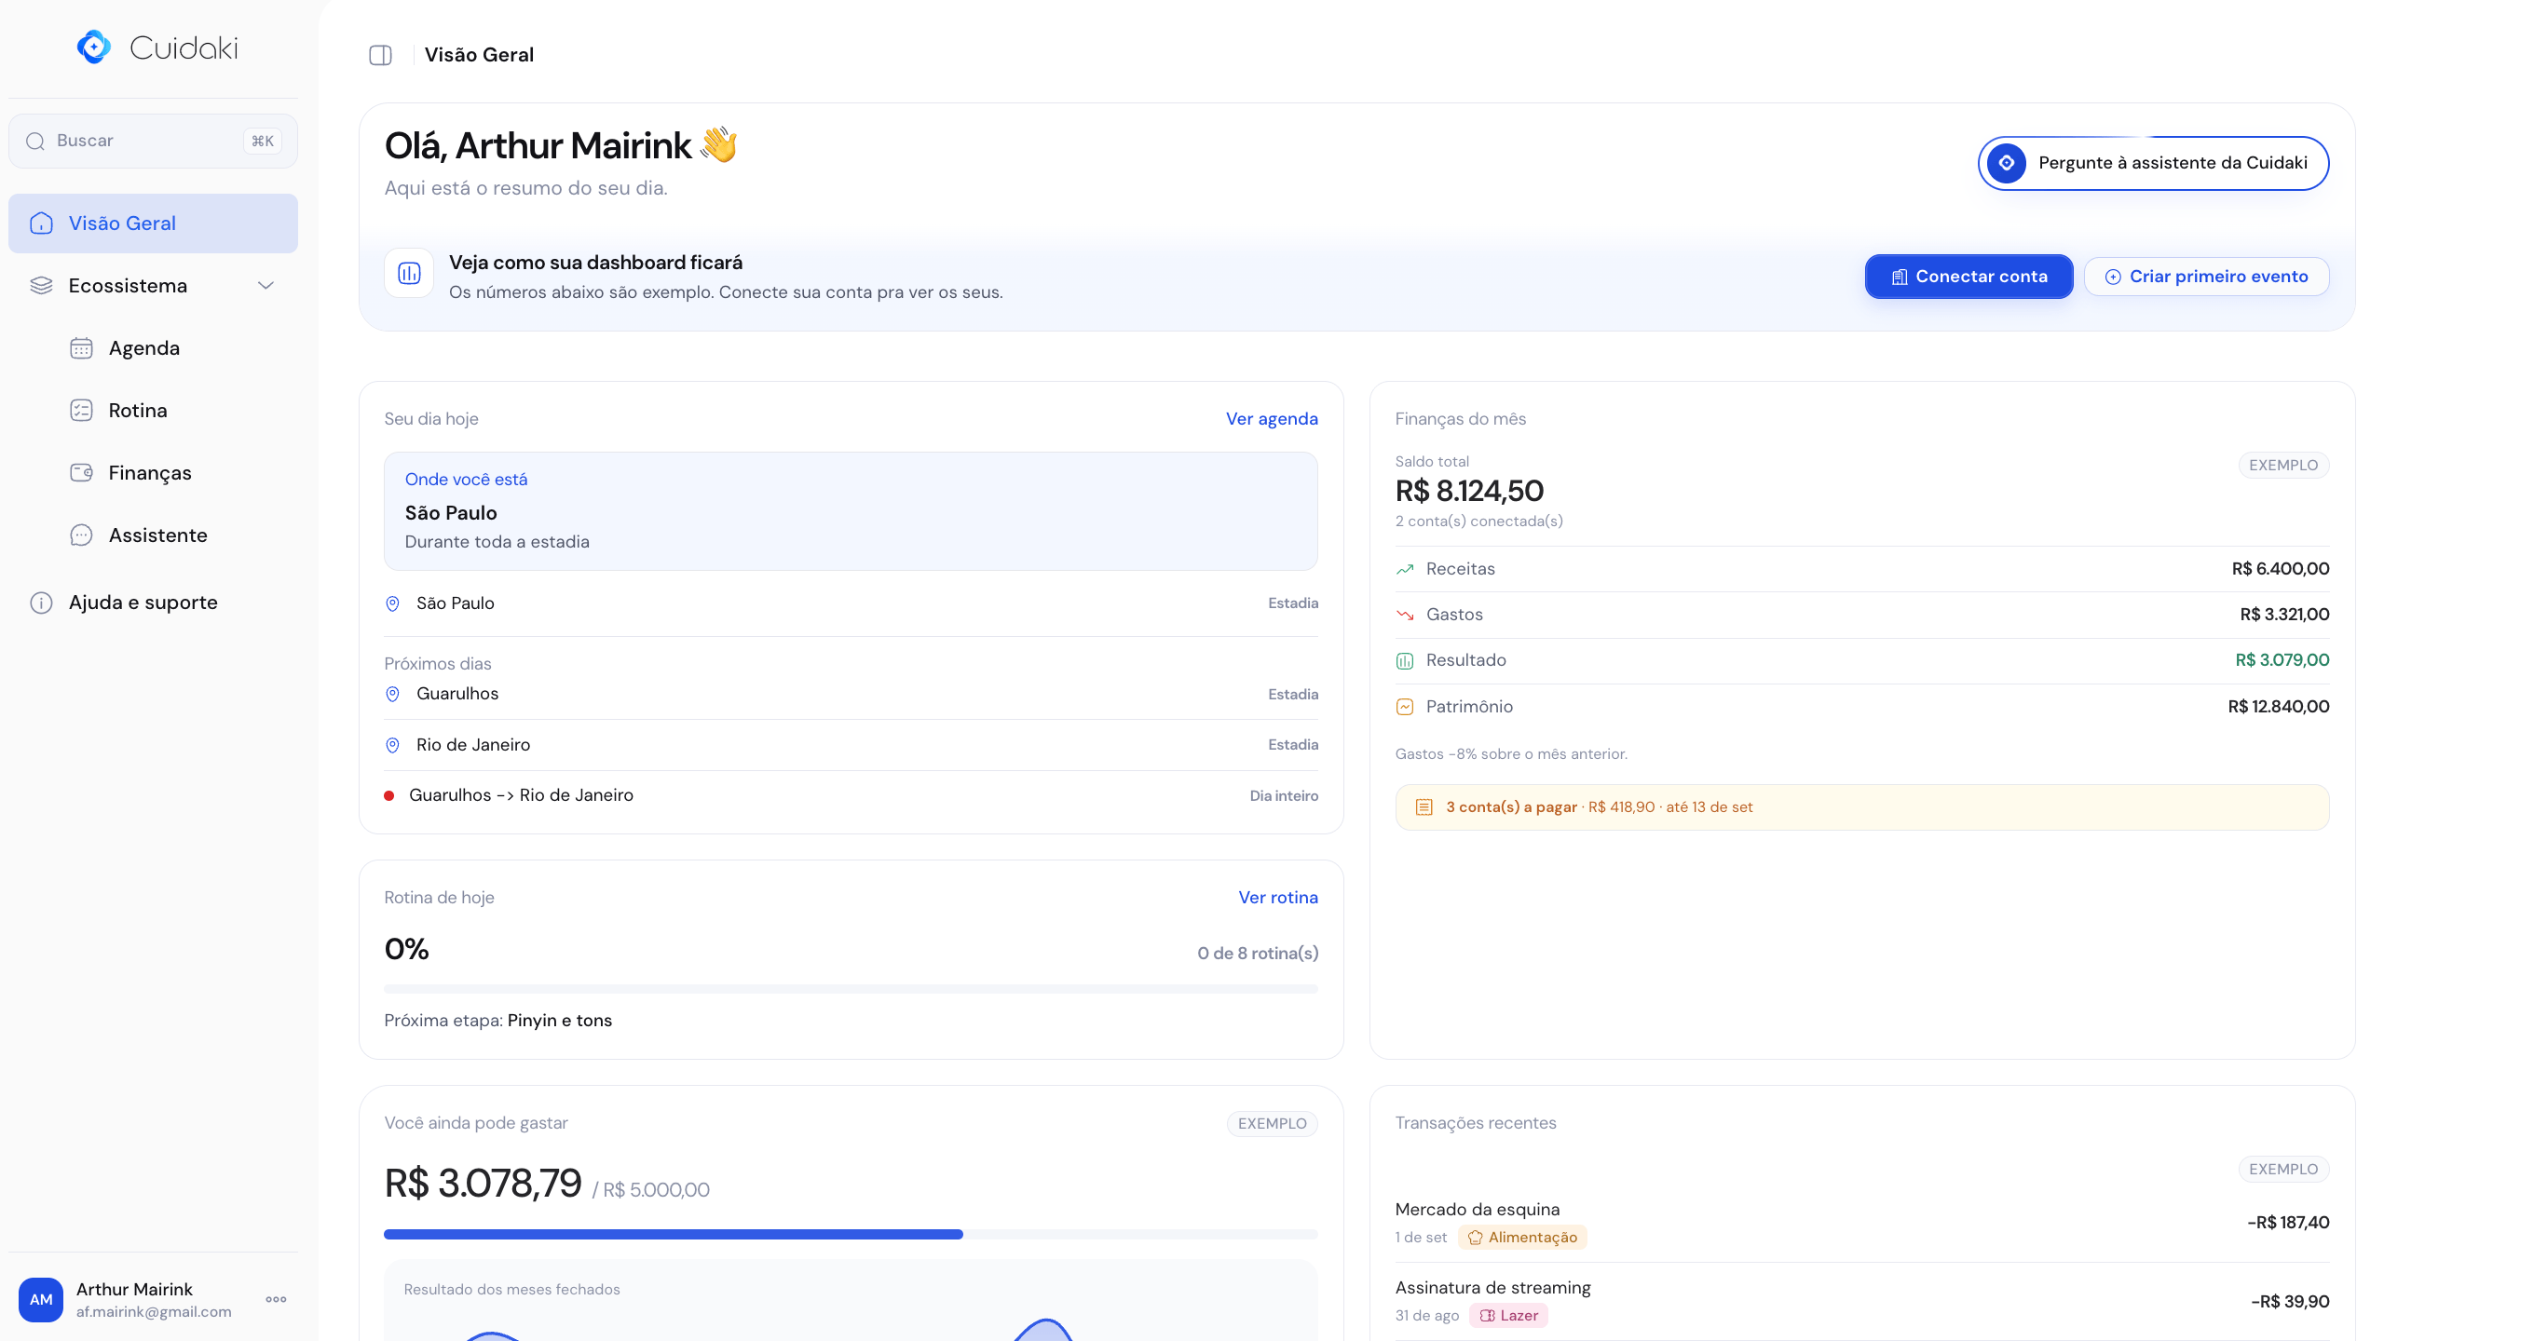
Task: Open Visão Geral in sidebar
Action: (154, 223)
